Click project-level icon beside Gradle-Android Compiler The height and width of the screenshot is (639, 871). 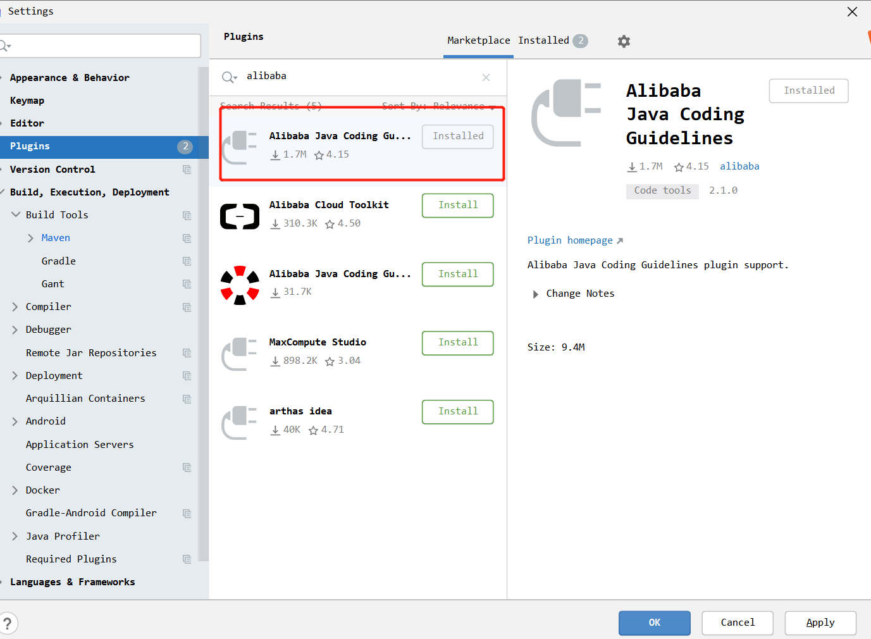pos(187,513)
